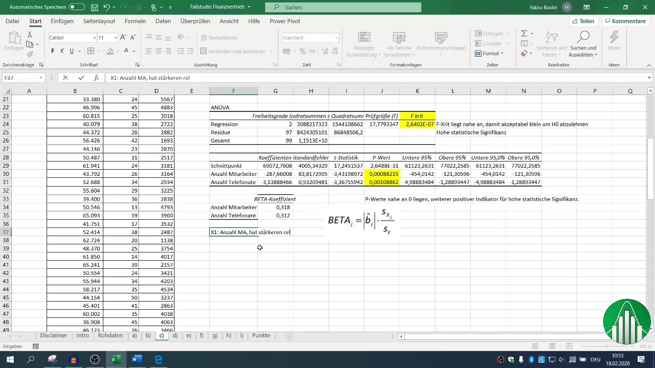Click Löschen in the Zellen group

click(490, 43)
